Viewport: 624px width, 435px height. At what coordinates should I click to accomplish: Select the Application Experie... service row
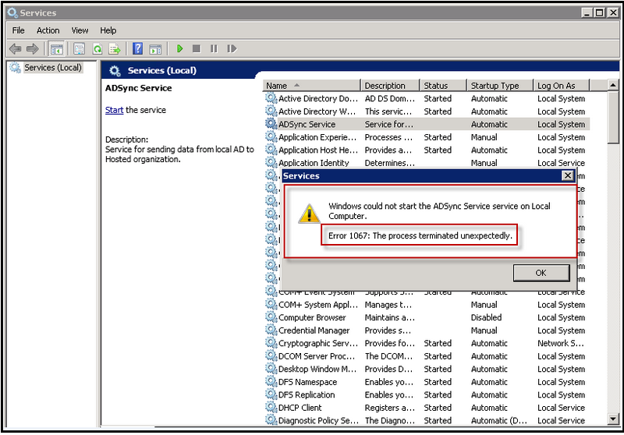[427, 136]
